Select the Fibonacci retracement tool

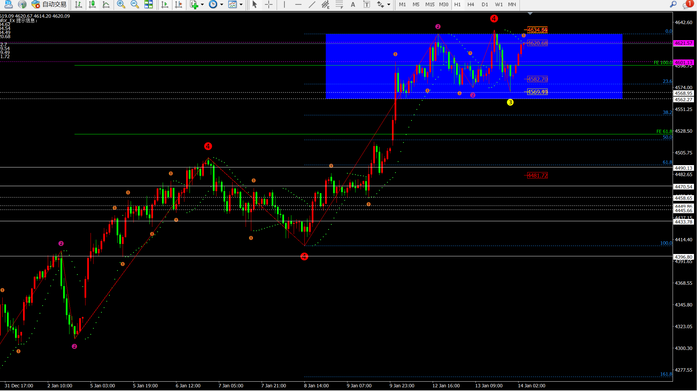339,4
